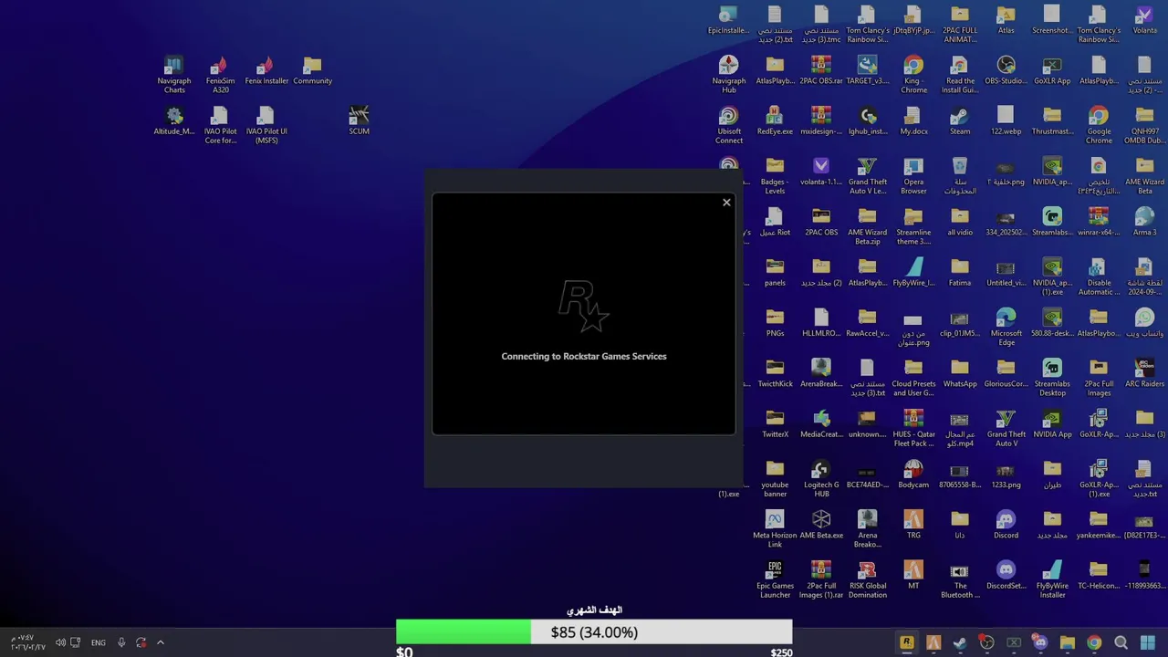Select the King - Chrome shortcut
This screenshot has height=657, width=1168.
[x=913, y=75]
